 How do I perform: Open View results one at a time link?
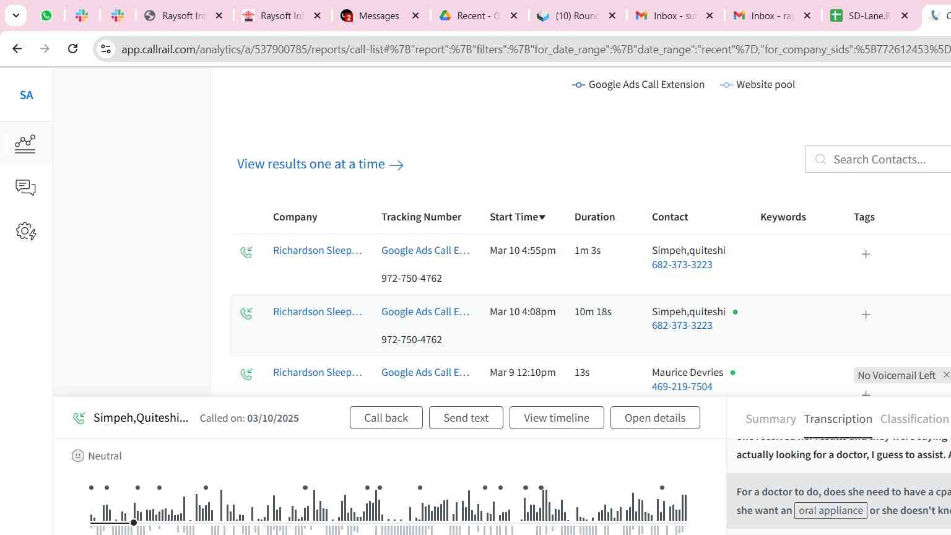point(320,164)
